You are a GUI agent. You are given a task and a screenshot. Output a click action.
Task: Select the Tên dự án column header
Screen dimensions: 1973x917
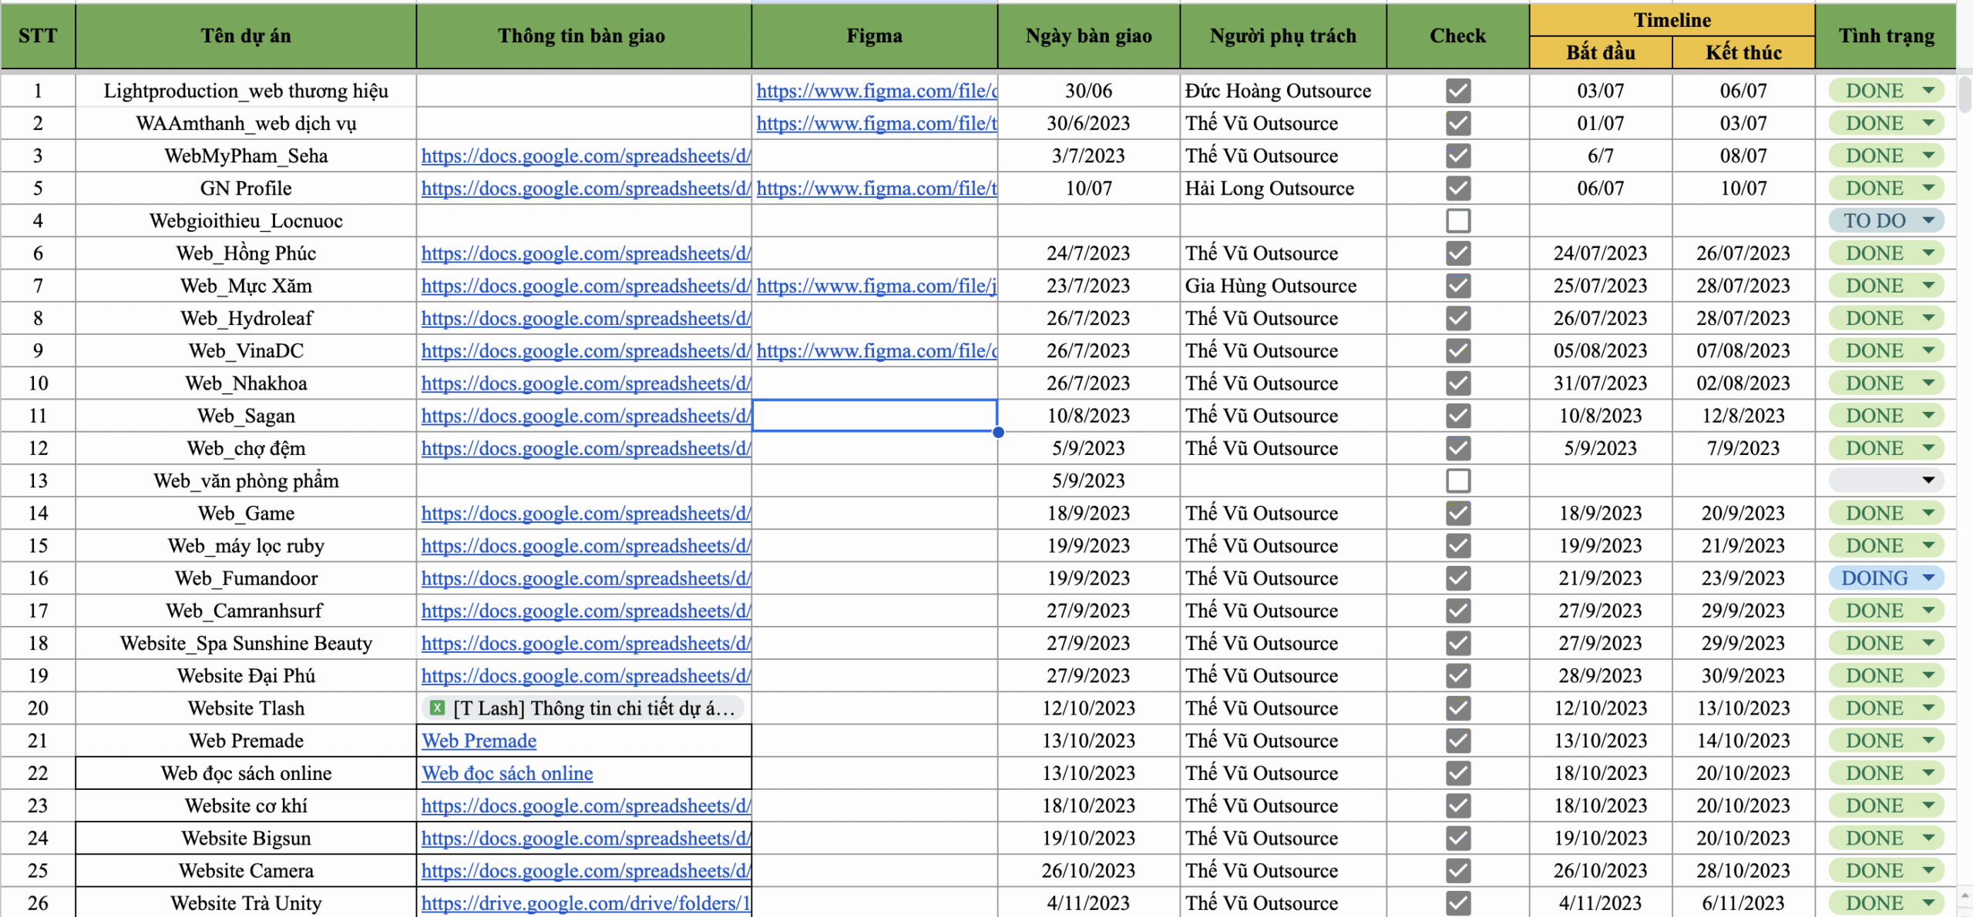click(245, 35)
